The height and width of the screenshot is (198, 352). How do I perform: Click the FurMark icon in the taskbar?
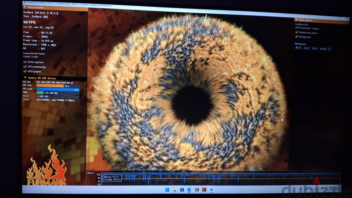(x=204, y=190)
